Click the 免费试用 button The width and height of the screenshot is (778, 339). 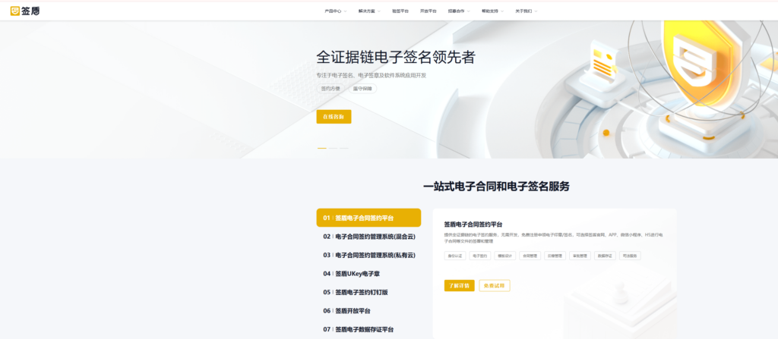[x=495, y=286]
